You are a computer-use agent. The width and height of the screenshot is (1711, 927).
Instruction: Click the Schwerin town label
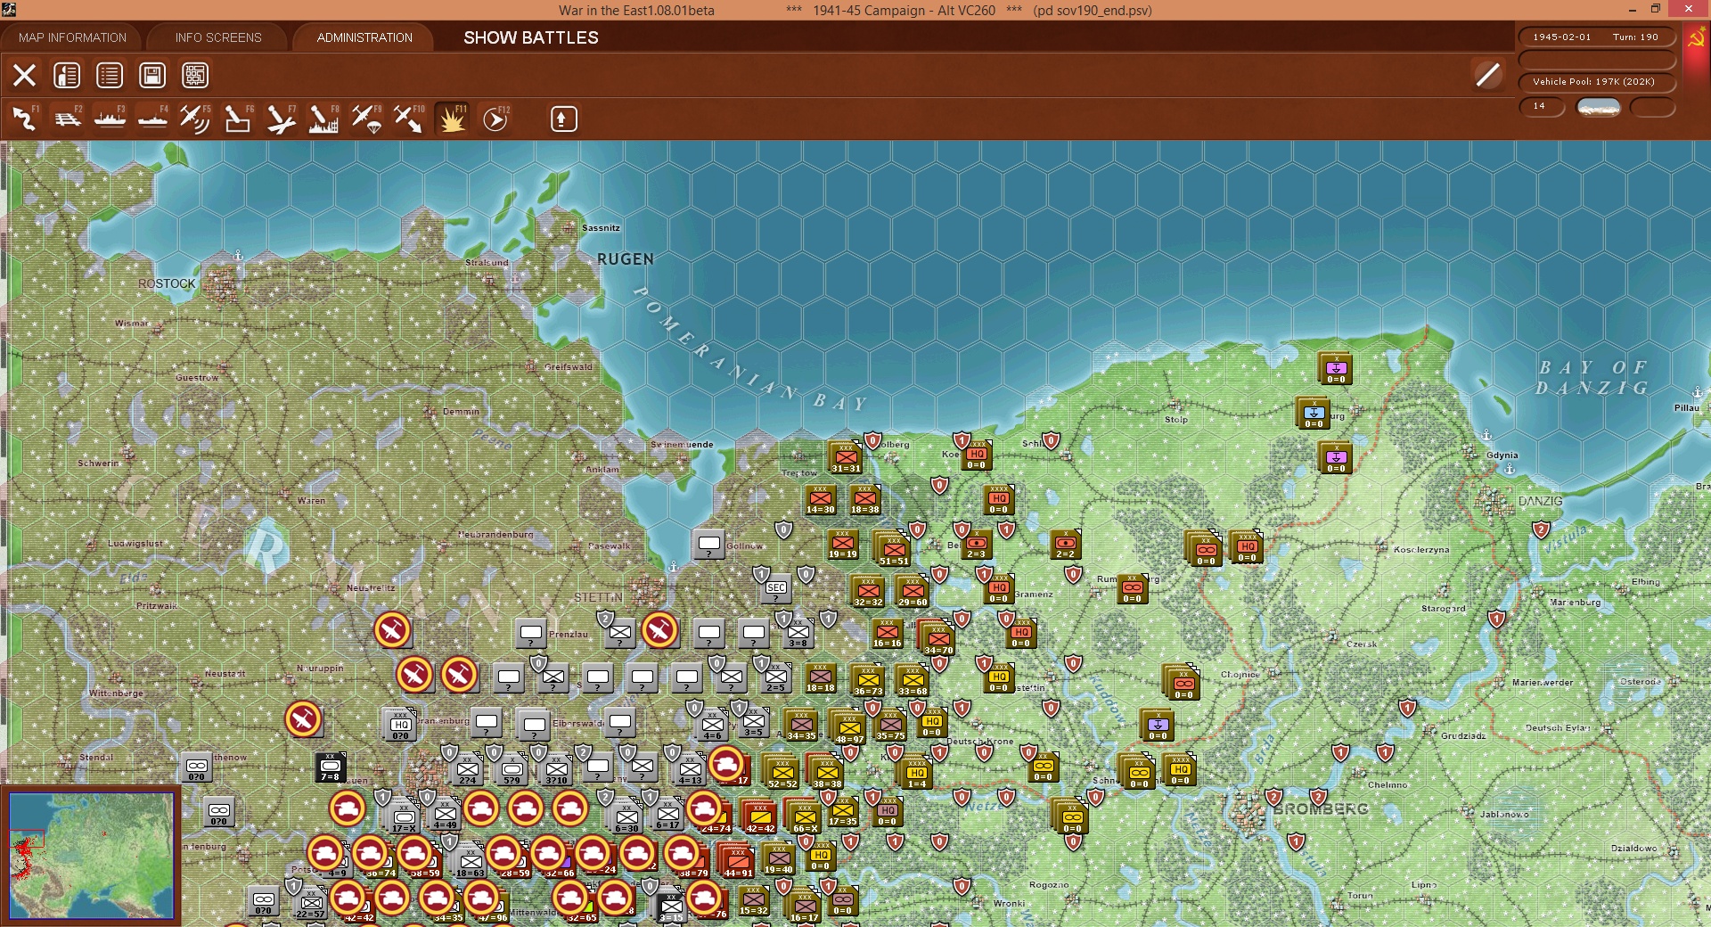98,463
